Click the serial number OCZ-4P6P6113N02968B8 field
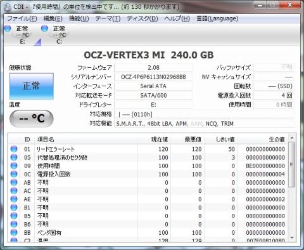Image resolution: width=304 pixels, height=250 pixels. 153,77
